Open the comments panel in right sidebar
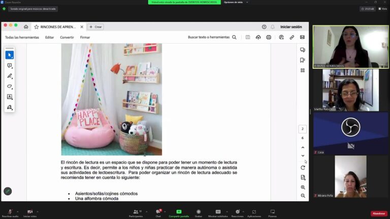The height and width of the screenshot is (219, 390). tap(303, 50)
